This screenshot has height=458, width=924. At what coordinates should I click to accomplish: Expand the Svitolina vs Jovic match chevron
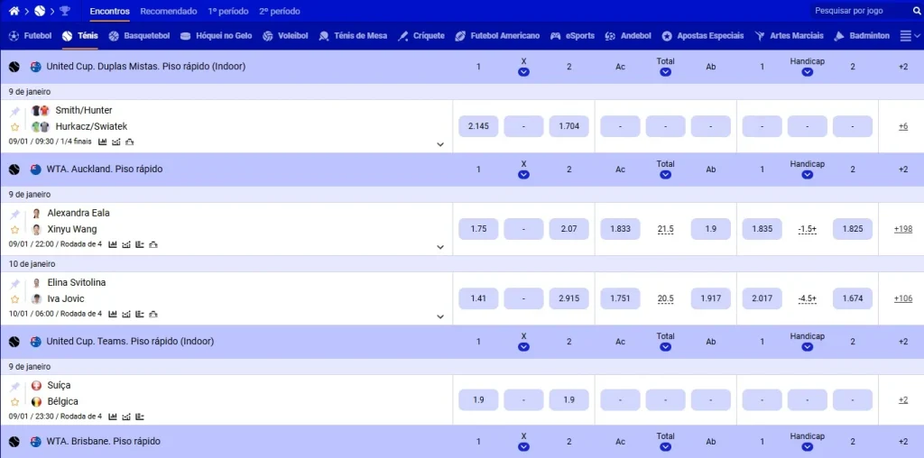pos(440,316)
